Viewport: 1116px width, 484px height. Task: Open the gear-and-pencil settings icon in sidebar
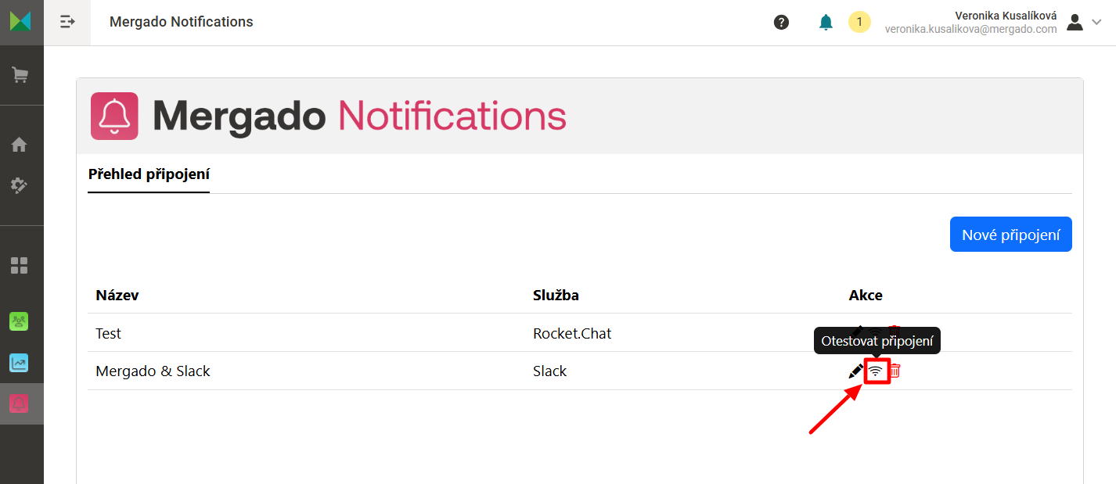click(20, 185)
